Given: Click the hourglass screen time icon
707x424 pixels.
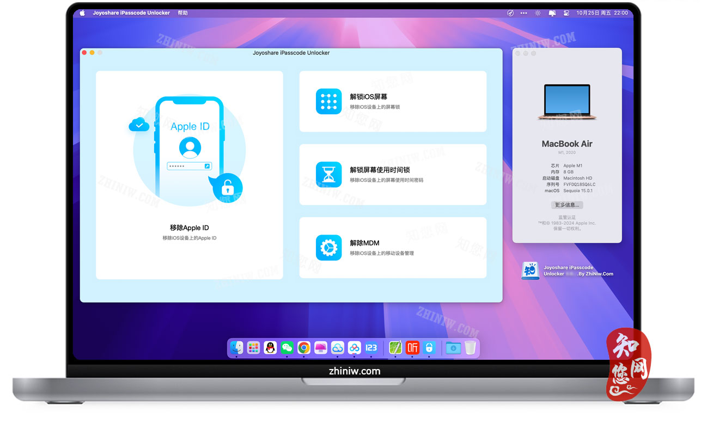Looking at the screenshot, I should pyautogui.click(x=328, y=174).
